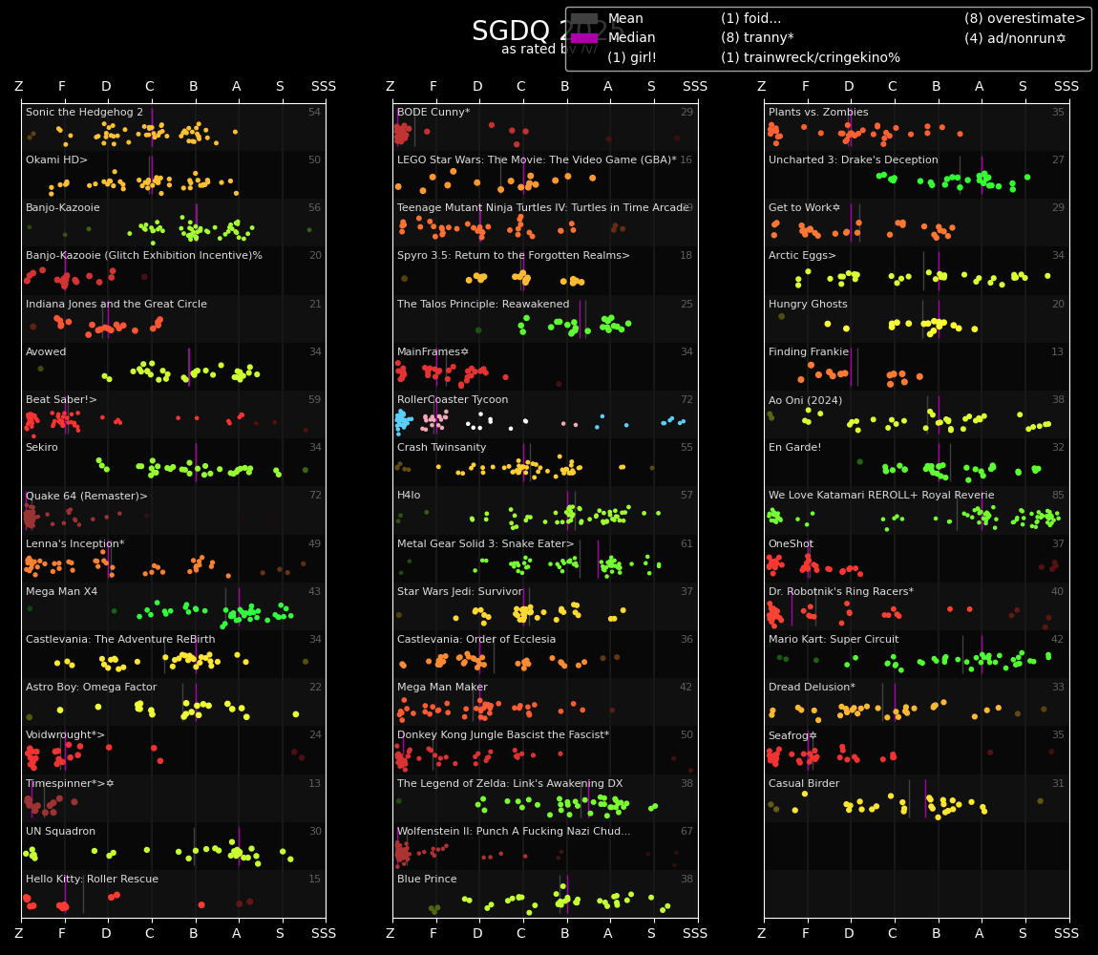Click the "Voidwrought*>" row label

[65, 735]
